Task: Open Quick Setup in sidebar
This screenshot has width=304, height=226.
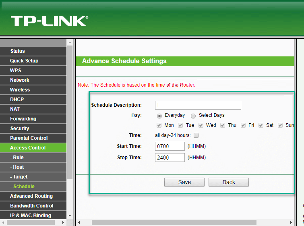Action: (x=33, y=61)
